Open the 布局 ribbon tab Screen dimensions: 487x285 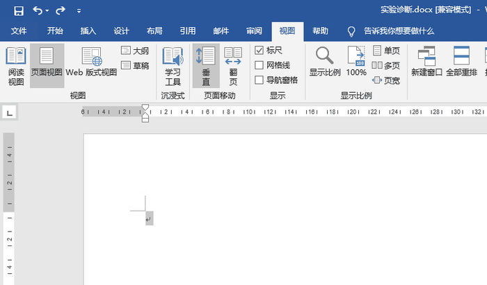154,31
